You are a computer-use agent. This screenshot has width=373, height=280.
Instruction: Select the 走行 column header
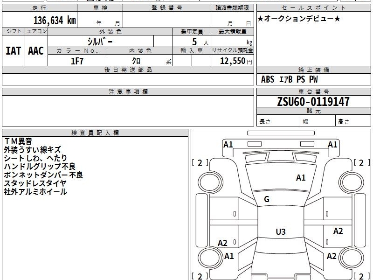coord(40,8)
